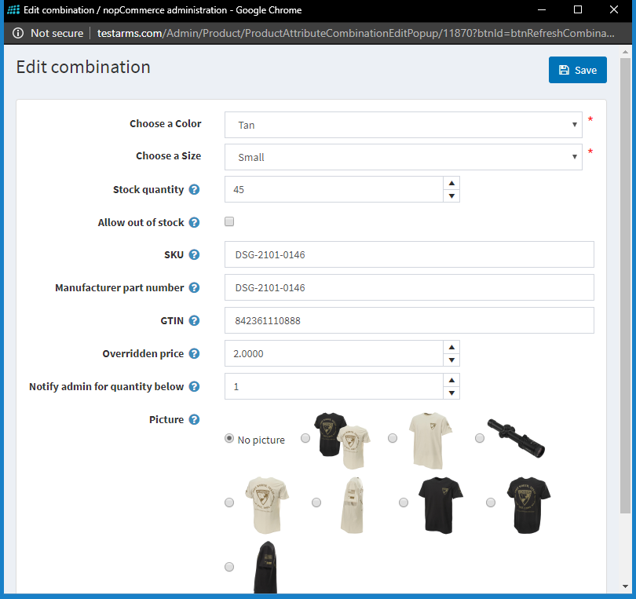Click the help icon beside SKU
636x599 pixels.
pos(194,254)
